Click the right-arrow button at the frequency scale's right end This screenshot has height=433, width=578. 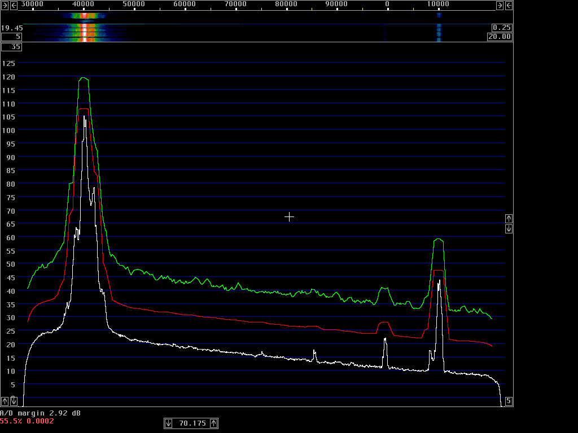pos(500,5)
